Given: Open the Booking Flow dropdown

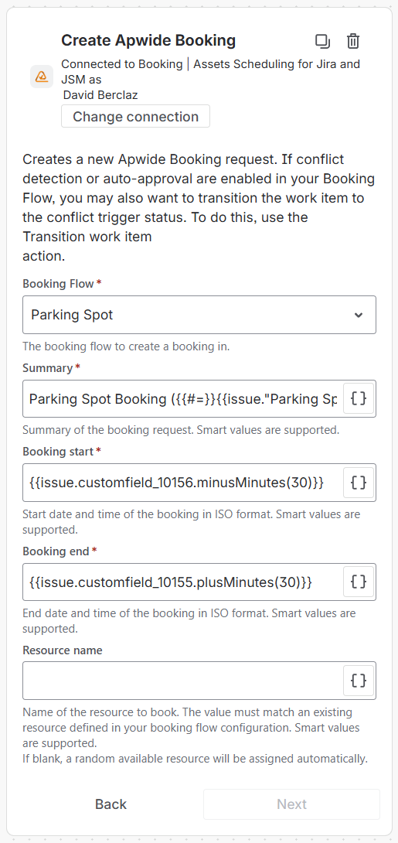Looking at the screenshot, I should pyautogui.click(x=199, y=315).
